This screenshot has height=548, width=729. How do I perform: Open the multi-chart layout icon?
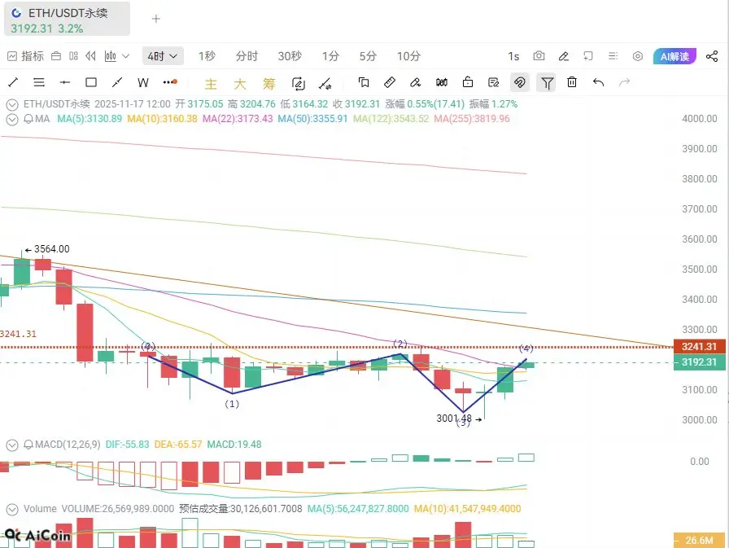[x=73, y=56]
